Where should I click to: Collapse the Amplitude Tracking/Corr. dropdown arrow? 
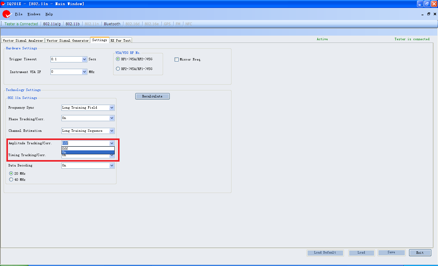tap(112, 143)
